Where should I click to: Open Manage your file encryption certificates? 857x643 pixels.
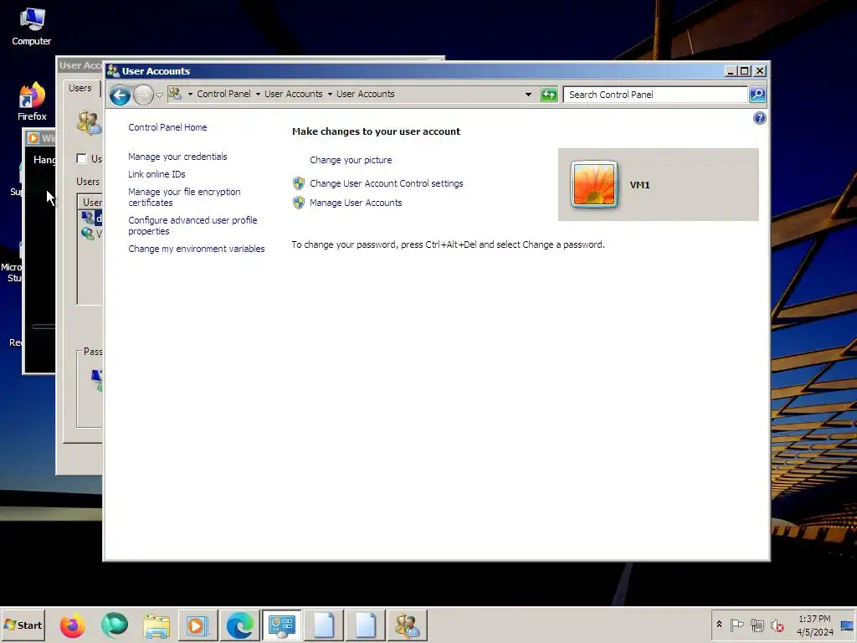point(184,198)
